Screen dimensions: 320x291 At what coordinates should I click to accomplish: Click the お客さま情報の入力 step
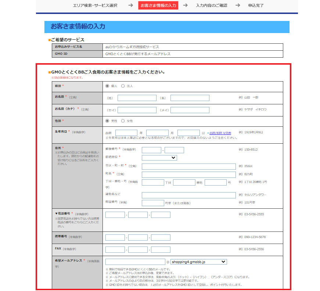click(x=158, y=6)
